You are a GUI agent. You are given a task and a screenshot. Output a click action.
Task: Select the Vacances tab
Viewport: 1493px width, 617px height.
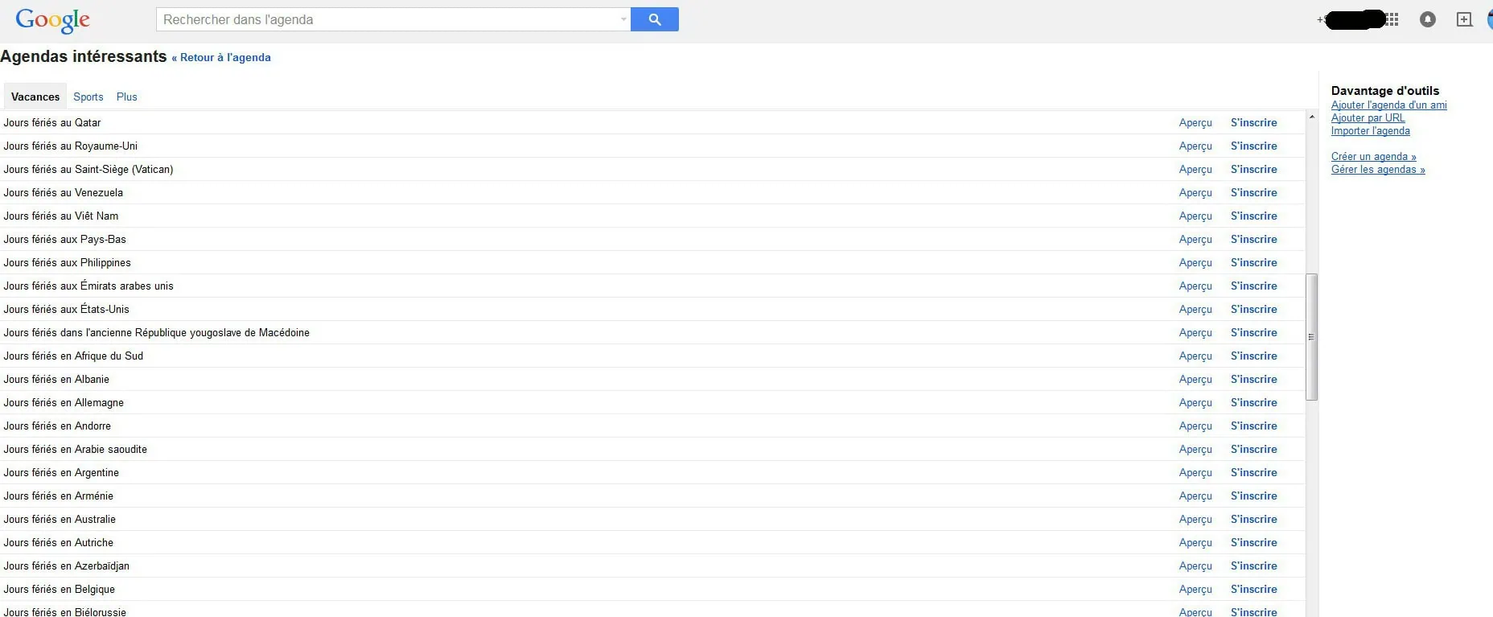35,97
